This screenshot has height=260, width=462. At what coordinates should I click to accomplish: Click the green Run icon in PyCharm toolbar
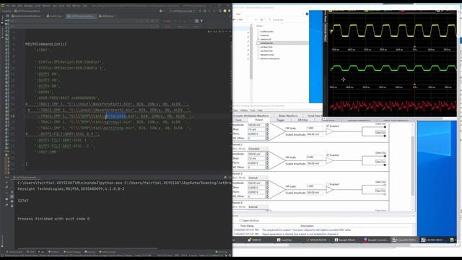[x=200, y=11]
